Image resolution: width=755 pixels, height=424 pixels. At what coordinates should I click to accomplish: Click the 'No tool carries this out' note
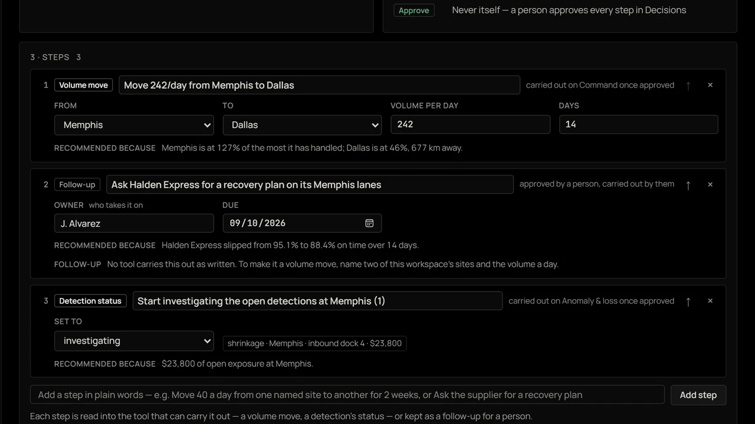coord(333,264)
